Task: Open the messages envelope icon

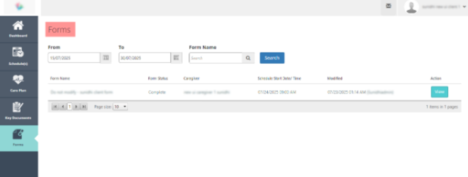Action: click(x=388, y=6)
